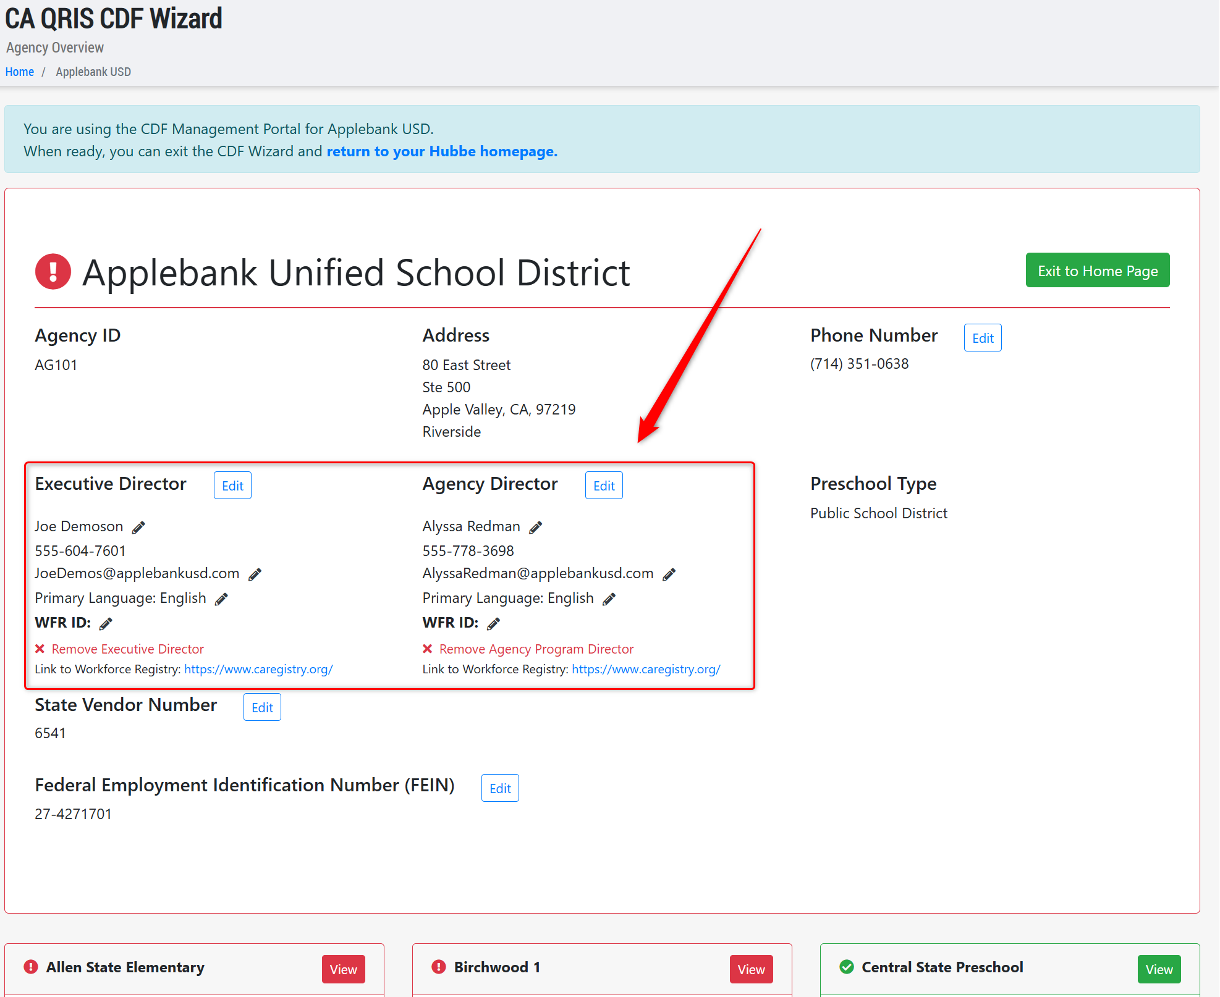Click pencil beside Agency Director Primary Language

[609, 599]
